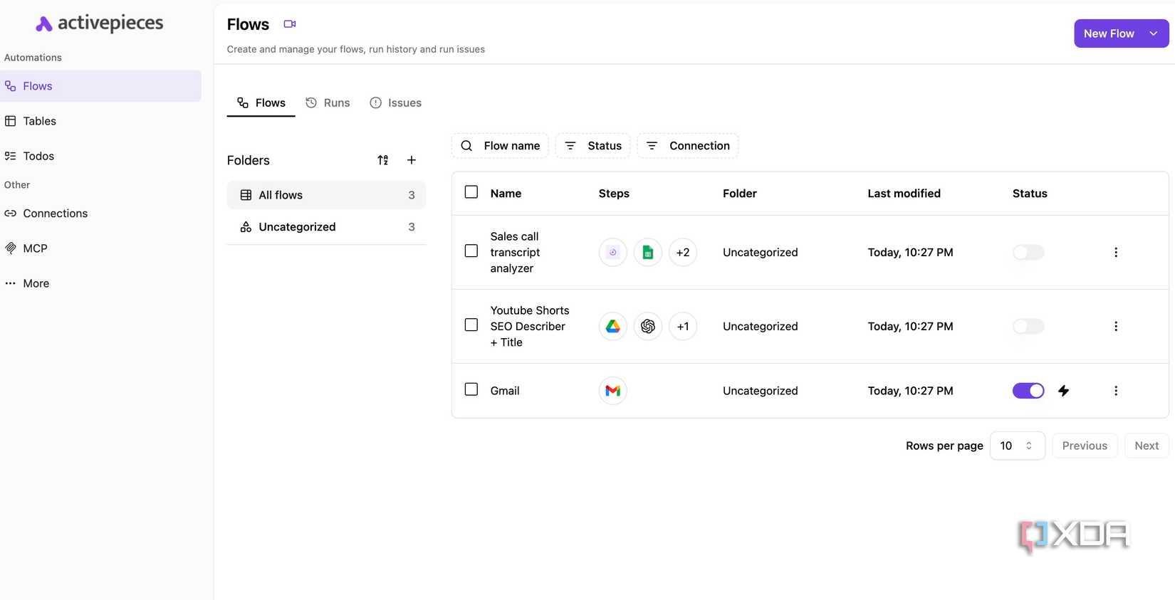Open the Connection filter dropdown
Viewport: 1175px width, 600px height.
pyautogui.click(x=688, y=146)
